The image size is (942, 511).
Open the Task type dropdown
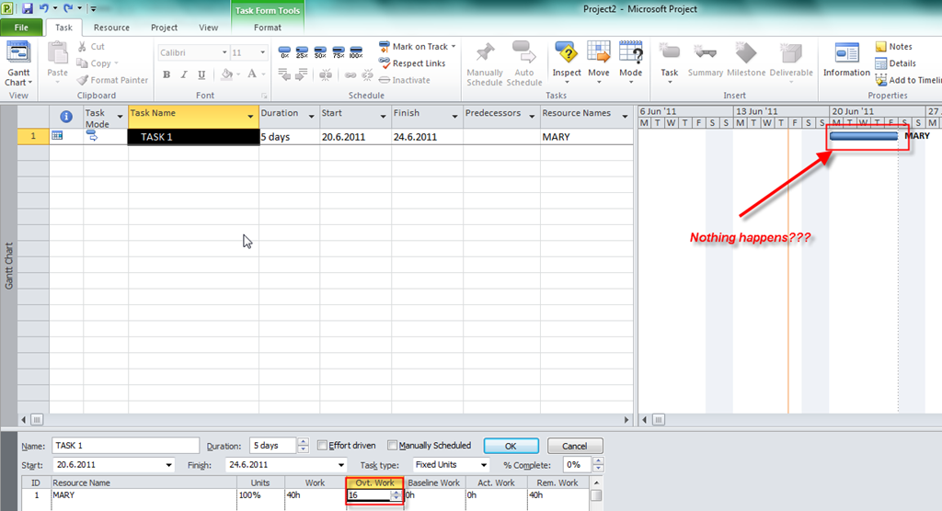point(483,465)
